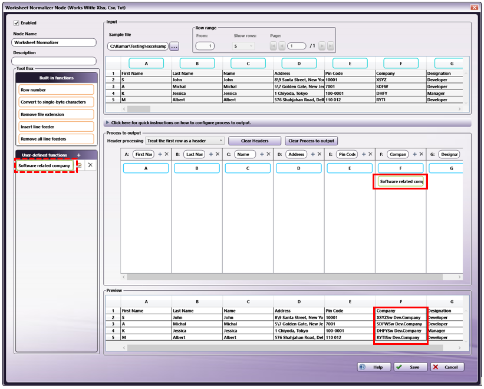Select the Remove file extension function
This screenshot has width=484, height=389.
tap(56, 114)
